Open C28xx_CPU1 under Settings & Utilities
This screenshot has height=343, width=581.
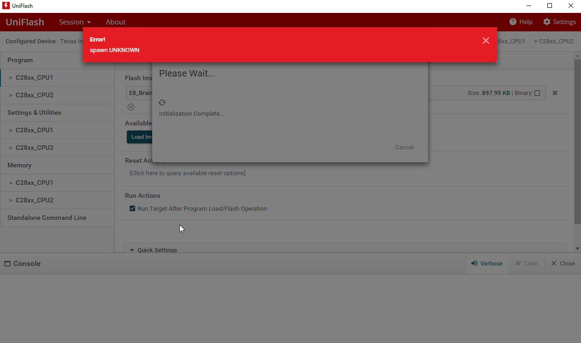tap(57, 130)
